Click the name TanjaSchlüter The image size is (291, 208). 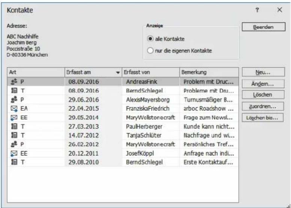pos(144,135)
